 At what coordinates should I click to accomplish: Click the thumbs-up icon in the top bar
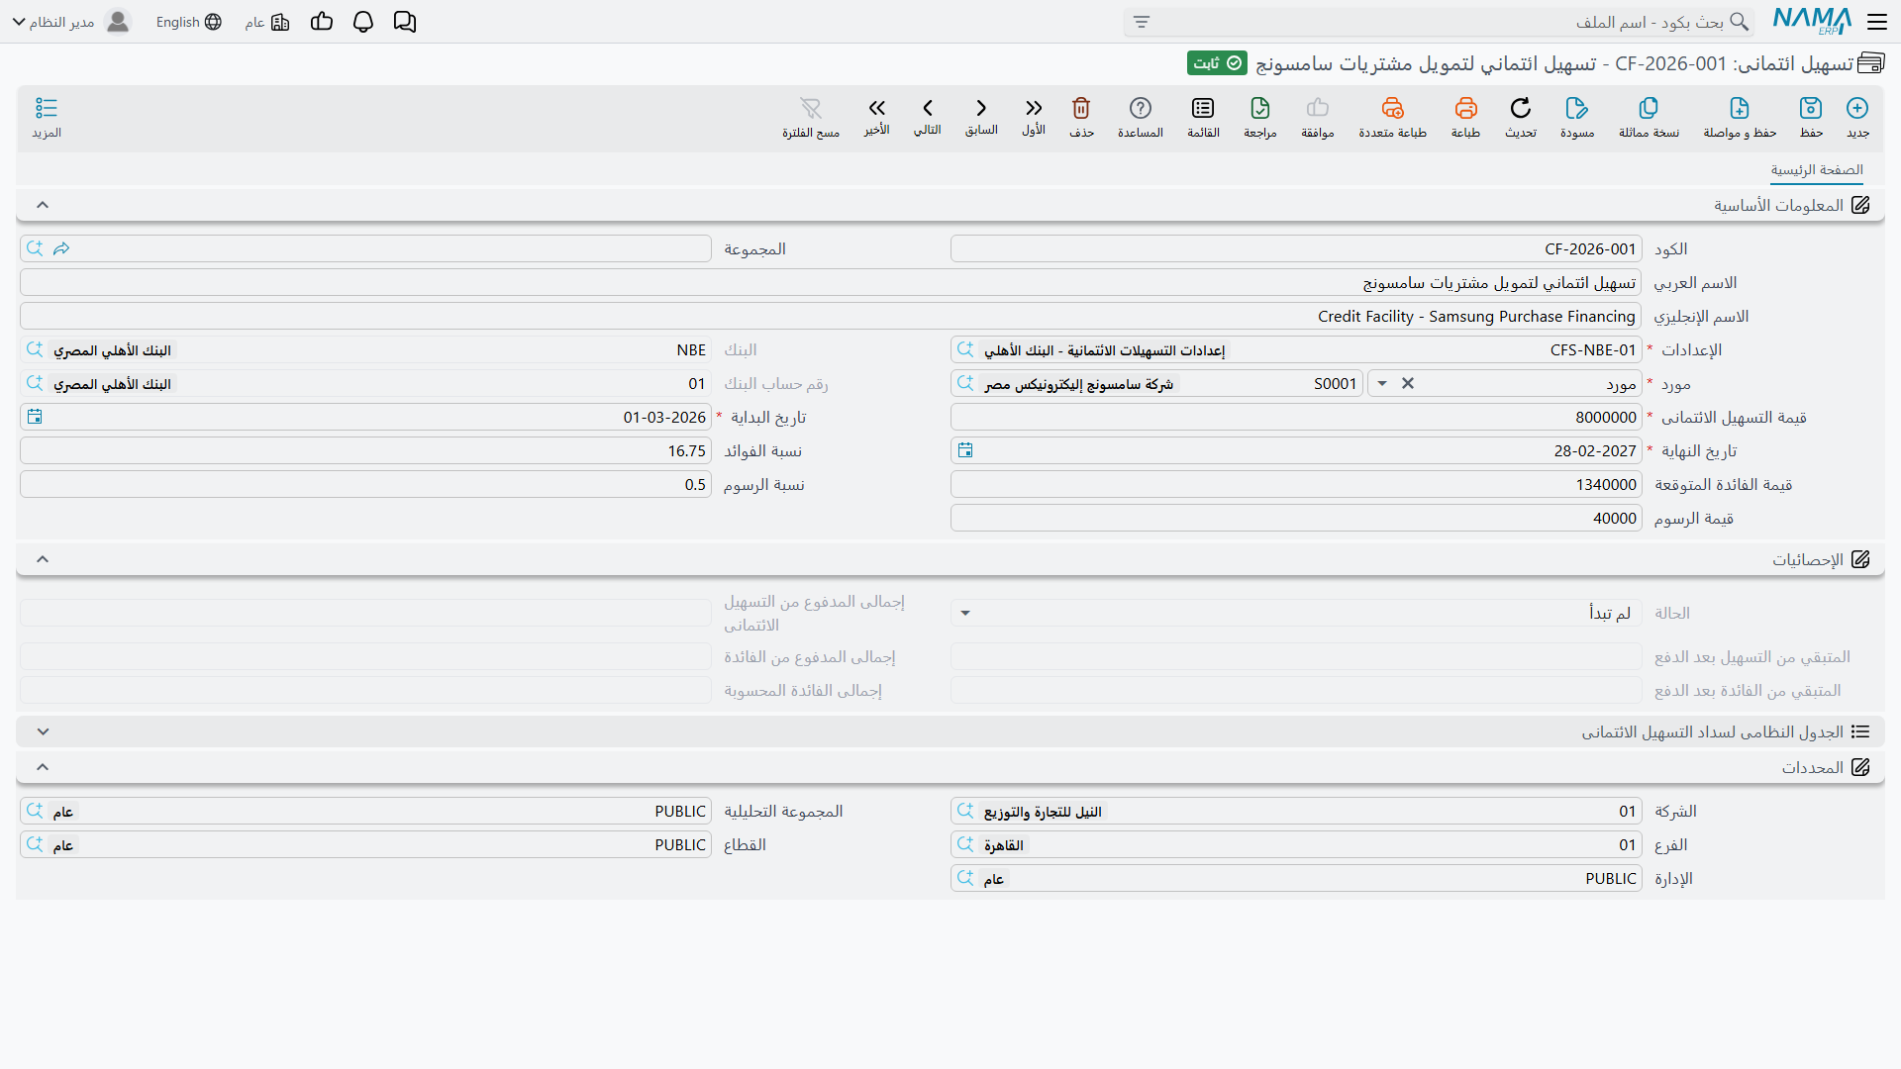coord(322,22)
